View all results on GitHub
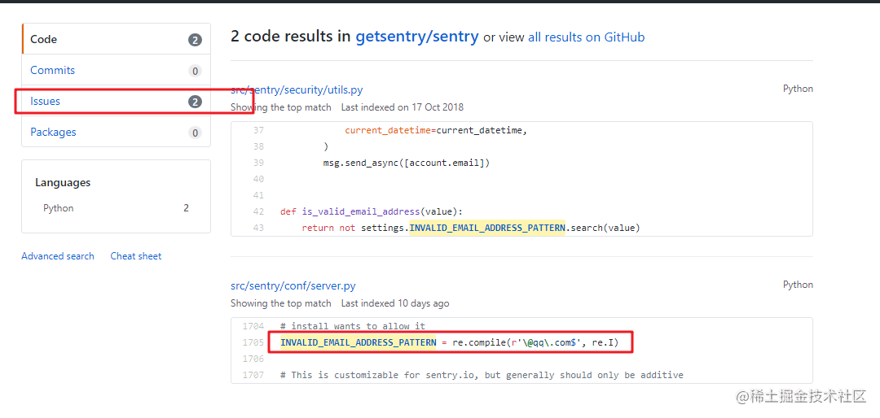880x418 pixels. tap(586, 37)
